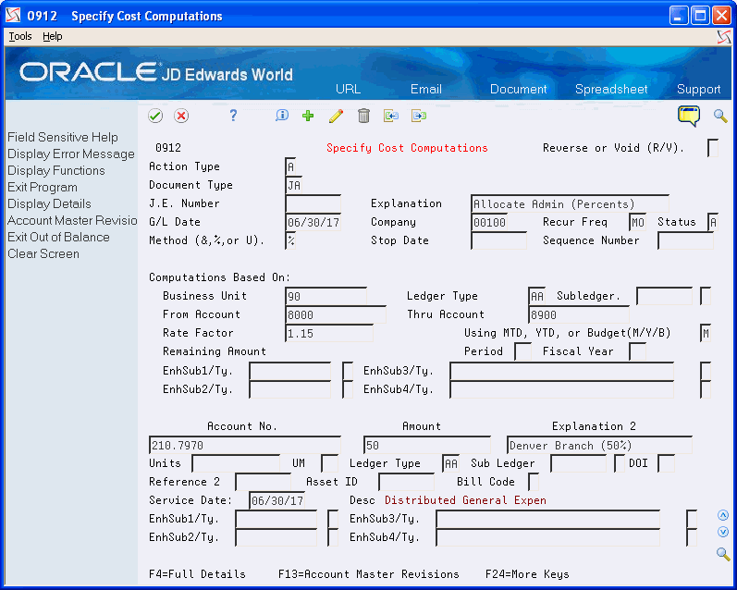Viewport: 737px width, 590px height.
Task: Click the Account No. field
Action: (x=245, y=445)
